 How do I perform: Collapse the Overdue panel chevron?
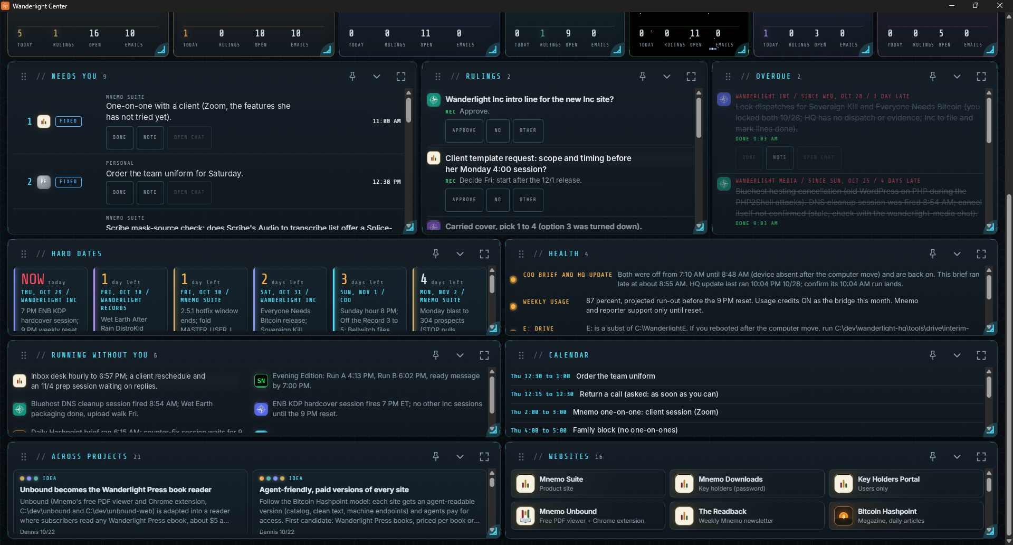point(957,77)
